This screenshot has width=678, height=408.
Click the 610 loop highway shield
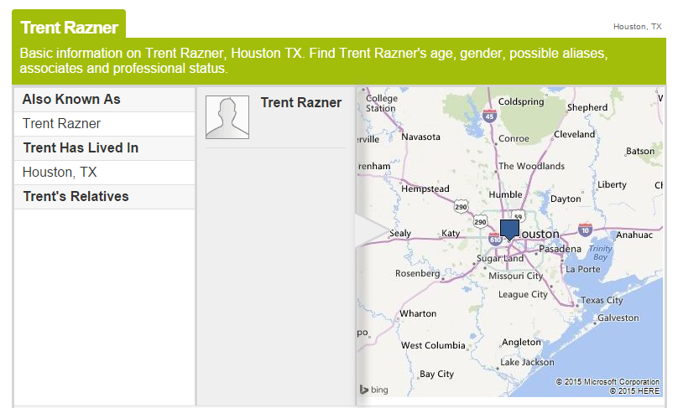click(x=494, y=240)
